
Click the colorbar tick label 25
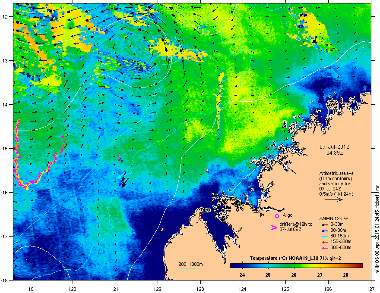point(268,275)
